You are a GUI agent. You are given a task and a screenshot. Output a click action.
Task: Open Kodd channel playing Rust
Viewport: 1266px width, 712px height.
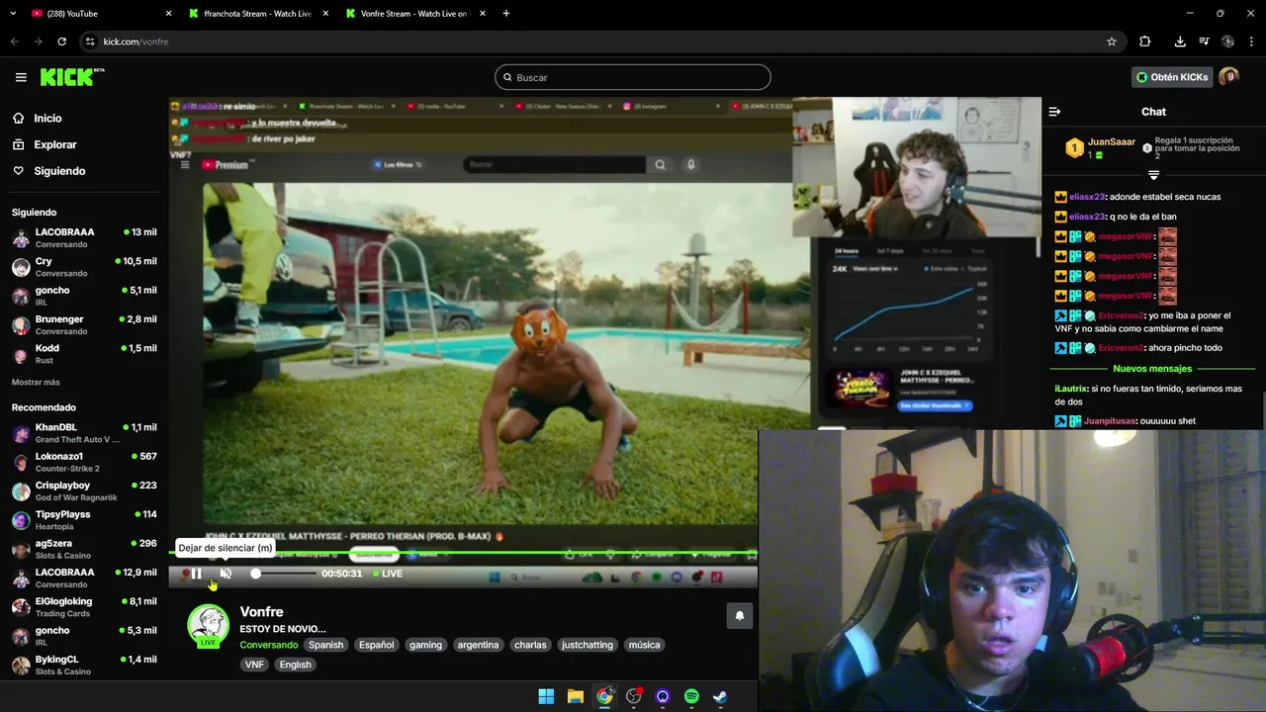(x=83, y=354)
